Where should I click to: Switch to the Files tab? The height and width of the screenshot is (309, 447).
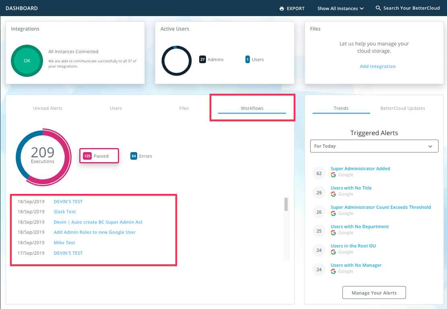tap(184, 108)
